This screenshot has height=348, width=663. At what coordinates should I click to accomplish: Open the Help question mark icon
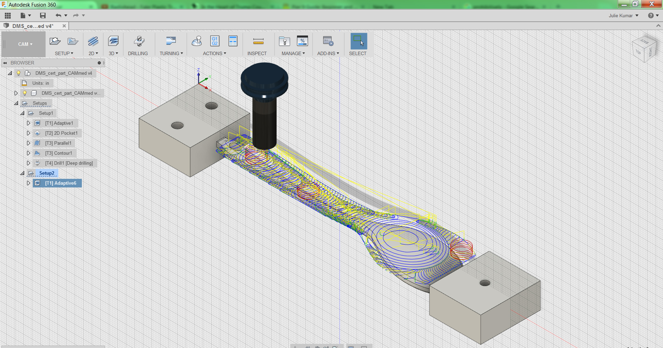click(x=651, y=16)
